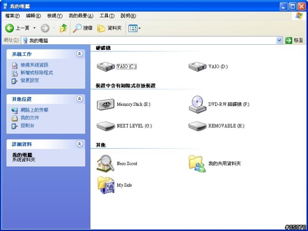Click the add or remove programs icon
Screen dimensions: 308x231
pos(14,73)
